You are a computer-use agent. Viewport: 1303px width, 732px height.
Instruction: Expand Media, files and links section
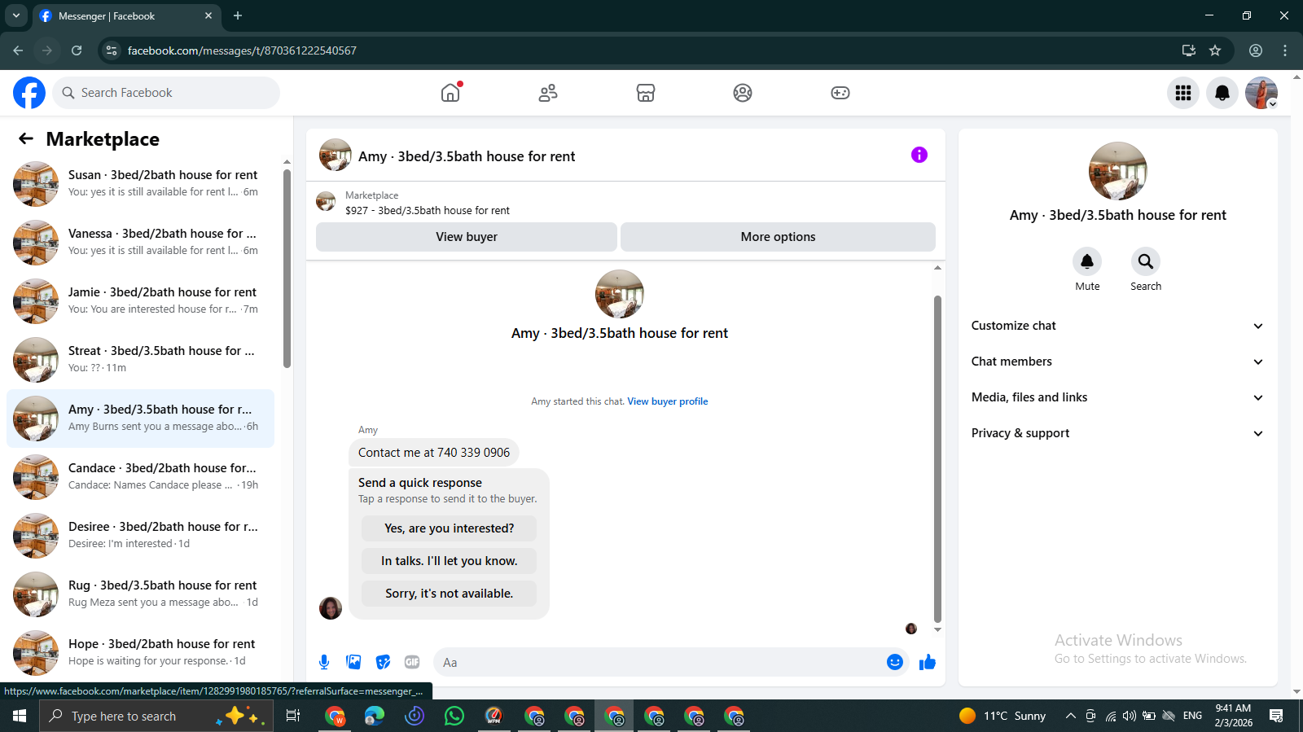pyautogui.click(x=1117, y=397)
